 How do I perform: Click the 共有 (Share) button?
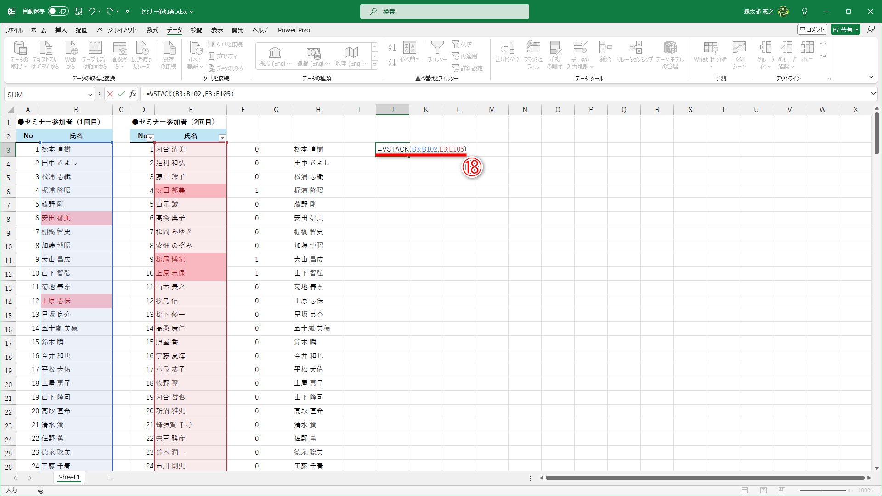pyautogui.click(x=845, y=29)
